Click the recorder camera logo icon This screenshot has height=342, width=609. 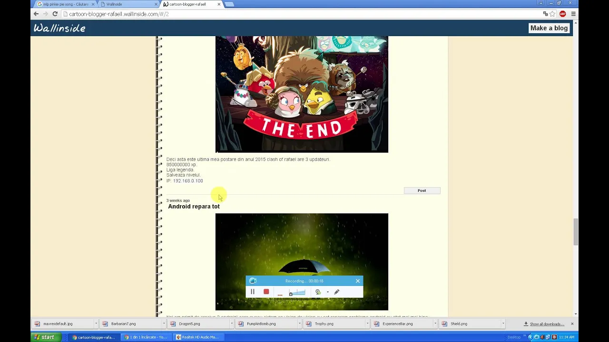point(253,281)
